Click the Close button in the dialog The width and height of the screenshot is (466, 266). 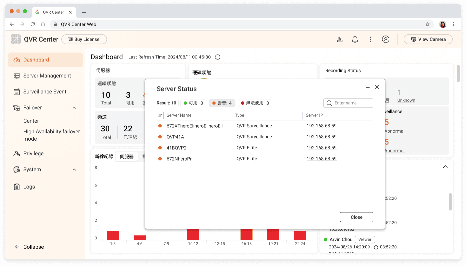coord(357,217)
